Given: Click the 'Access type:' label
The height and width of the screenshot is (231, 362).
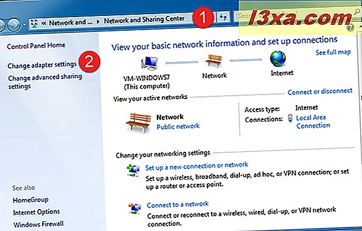Looking at the screenshot, I should [x=262, y=109].
